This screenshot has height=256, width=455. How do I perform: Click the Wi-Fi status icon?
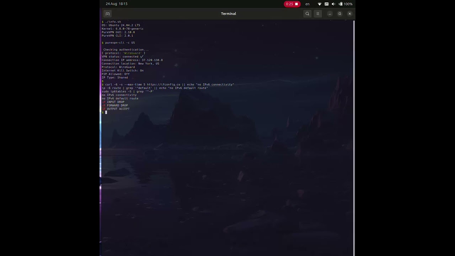(x=320, y=4)
